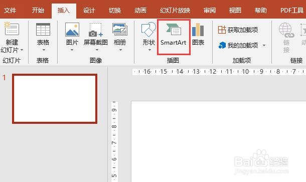Switch to the 切换 tab

tap(115, 10)
